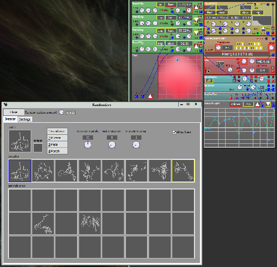This screenshot has height=267, width=277.
Task: Click the crossover probability knob
Action: pos(88,145)
